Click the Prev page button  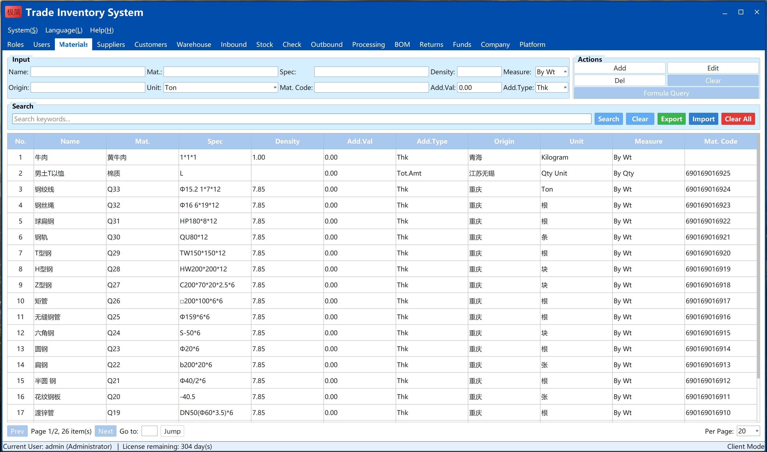coord(17,431)
